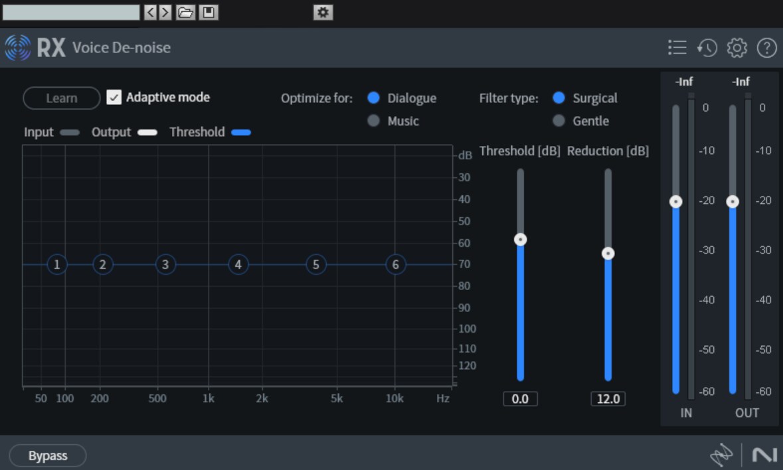Click the Learn button
The image size is (783, 470).
click(x=61, y=98)
